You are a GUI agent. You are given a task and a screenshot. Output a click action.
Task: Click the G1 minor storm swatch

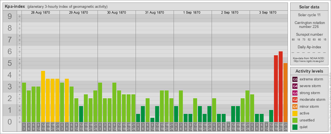[295, 107]
